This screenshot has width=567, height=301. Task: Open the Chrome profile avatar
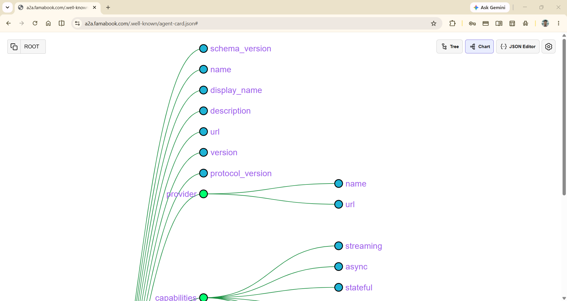545,23
